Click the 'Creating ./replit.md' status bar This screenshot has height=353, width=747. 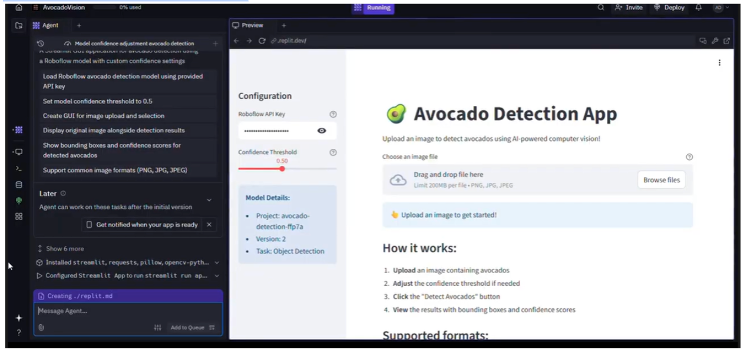[128, 296]
